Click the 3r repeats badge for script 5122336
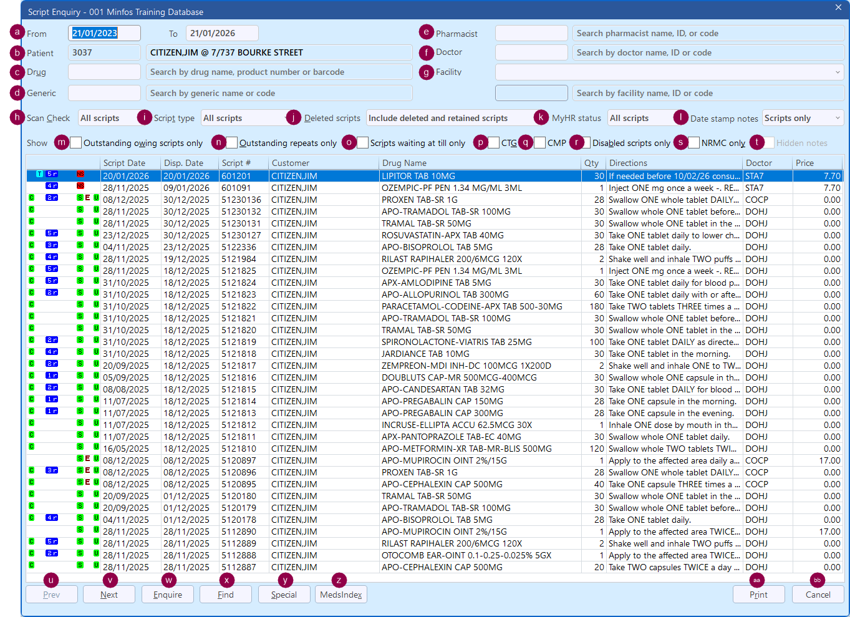Screen dimensions: 850x617 [x=52, y=245]
